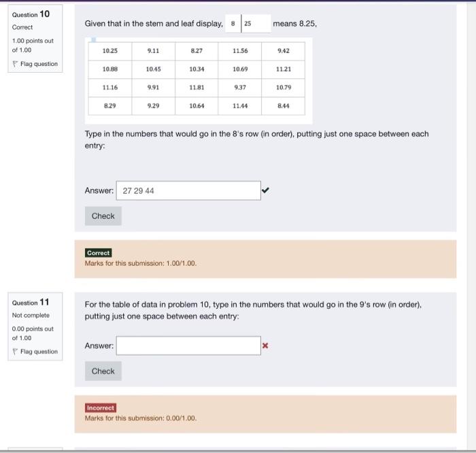Flag question 11 using the flag icon
This screenshot has height=453, width=476.
pos(15,351)
